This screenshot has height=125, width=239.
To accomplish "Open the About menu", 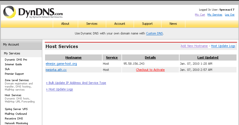I will (x=65, y=24).
